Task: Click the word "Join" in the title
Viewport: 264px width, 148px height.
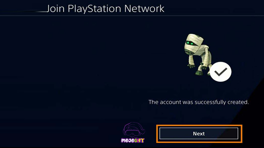Action: pos(55,9)
